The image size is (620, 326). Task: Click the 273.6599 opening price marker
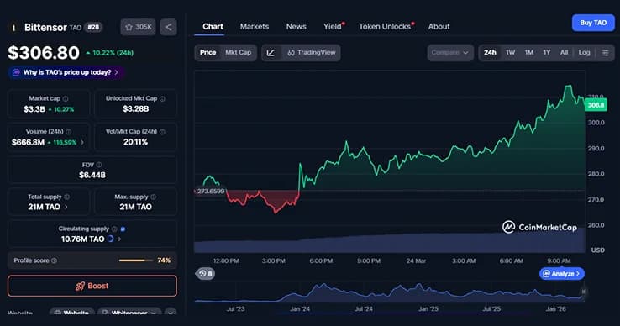click(x=210, y=191)
